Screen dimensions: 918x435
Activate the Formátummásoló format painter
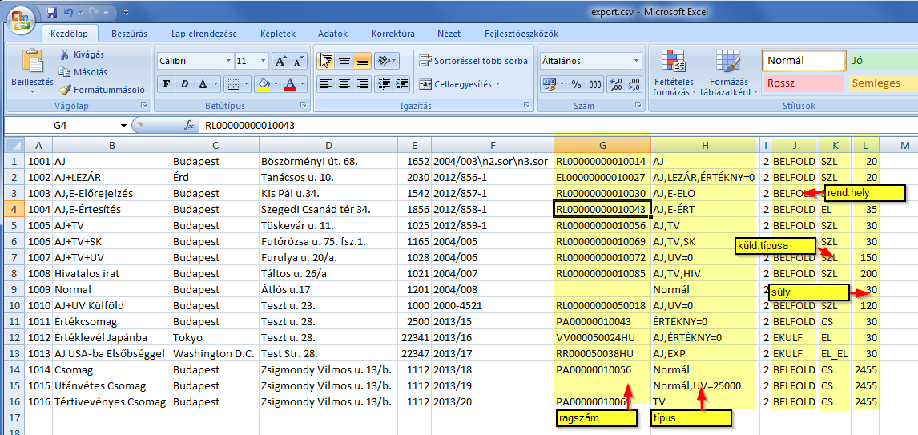(102, 90)
